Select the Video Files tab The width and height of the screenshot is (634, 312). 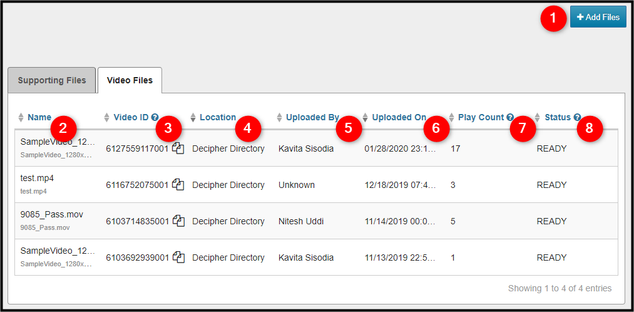point(130,80)
